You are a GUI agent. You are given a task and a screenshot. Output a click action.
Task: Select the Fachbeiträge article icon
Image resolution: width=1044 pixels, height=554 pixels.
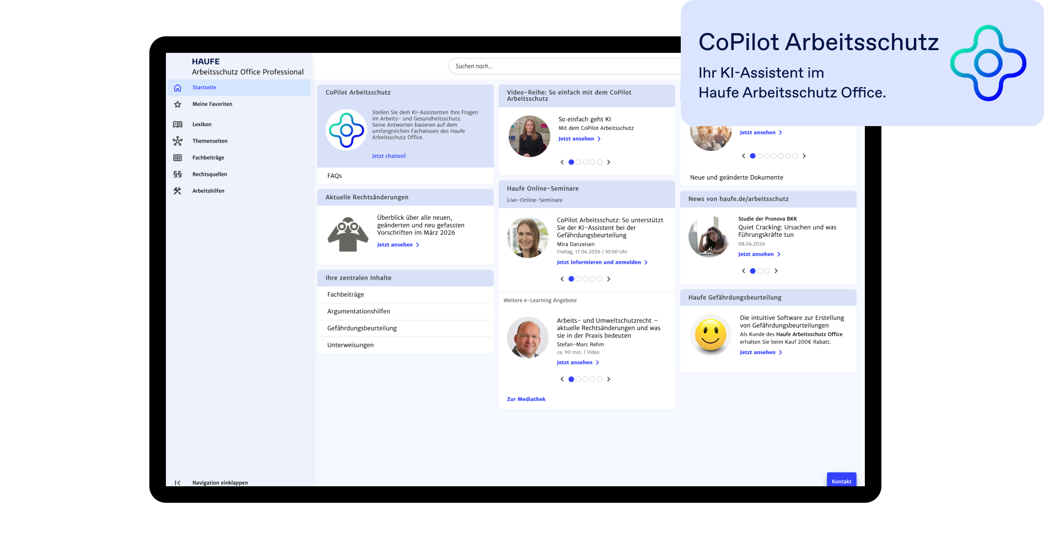[177, 157]
